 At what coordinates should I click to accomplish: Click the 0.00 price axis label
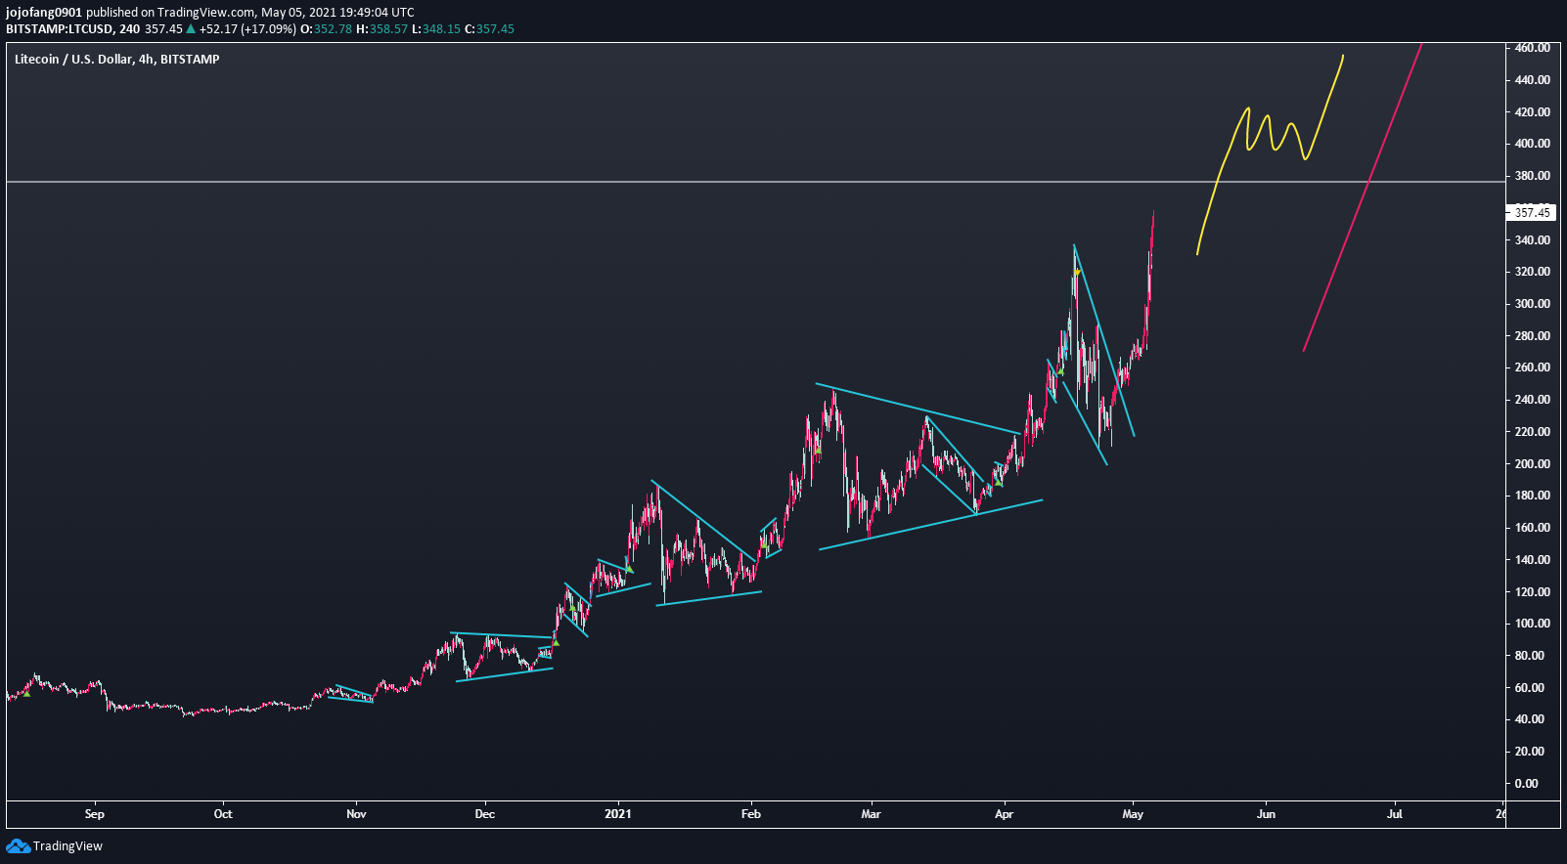[x=1527, y=784]
